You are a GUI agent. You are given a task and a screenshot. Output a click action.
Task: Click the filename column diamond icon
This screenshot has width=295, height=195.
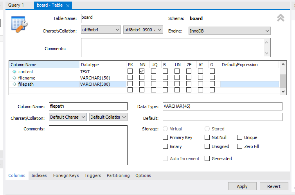coord(14,78)
